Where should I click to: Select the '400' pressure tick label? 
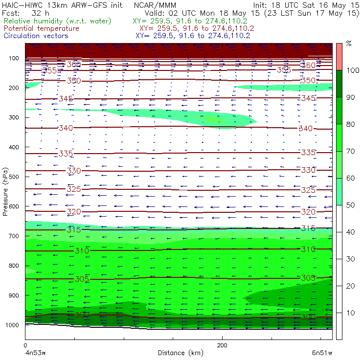point(14,147)
